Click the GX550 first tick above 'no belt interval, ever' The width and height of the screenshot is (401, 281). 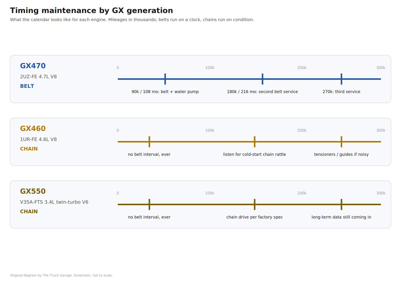click(149, 204)
